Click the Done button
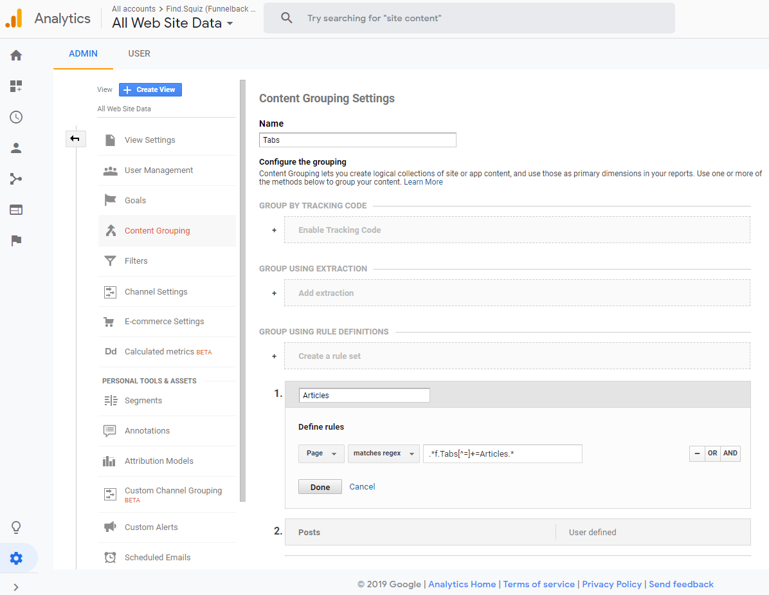Screen dimensions: 769x595 click(x=320, y=487)
